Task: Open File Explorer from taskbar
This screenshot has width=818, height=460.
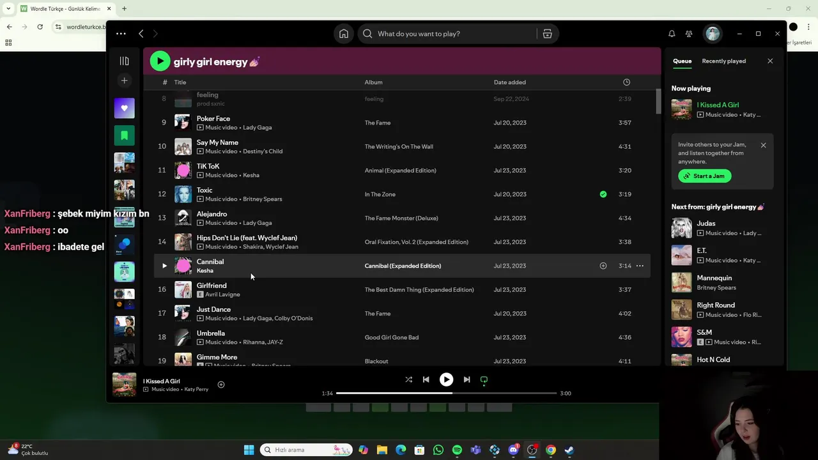Action: click(x=382, y=450)
